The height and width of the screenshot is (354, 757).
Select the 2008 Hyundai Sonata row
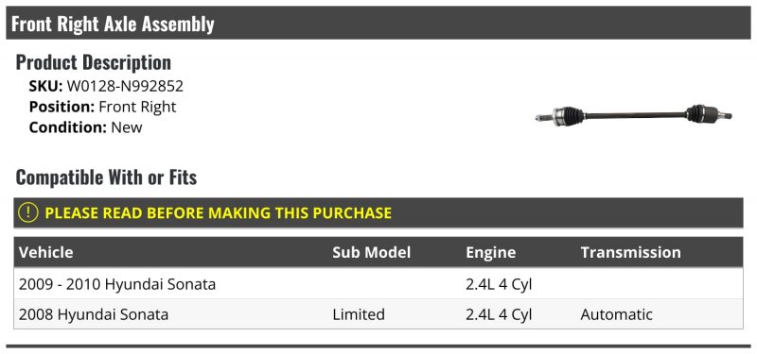pyautogui.click(x=378, y=314)
